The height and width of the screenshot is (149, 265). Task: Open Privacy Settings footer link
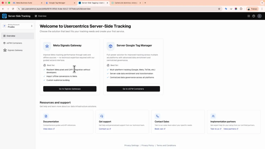tap(131, 145)
